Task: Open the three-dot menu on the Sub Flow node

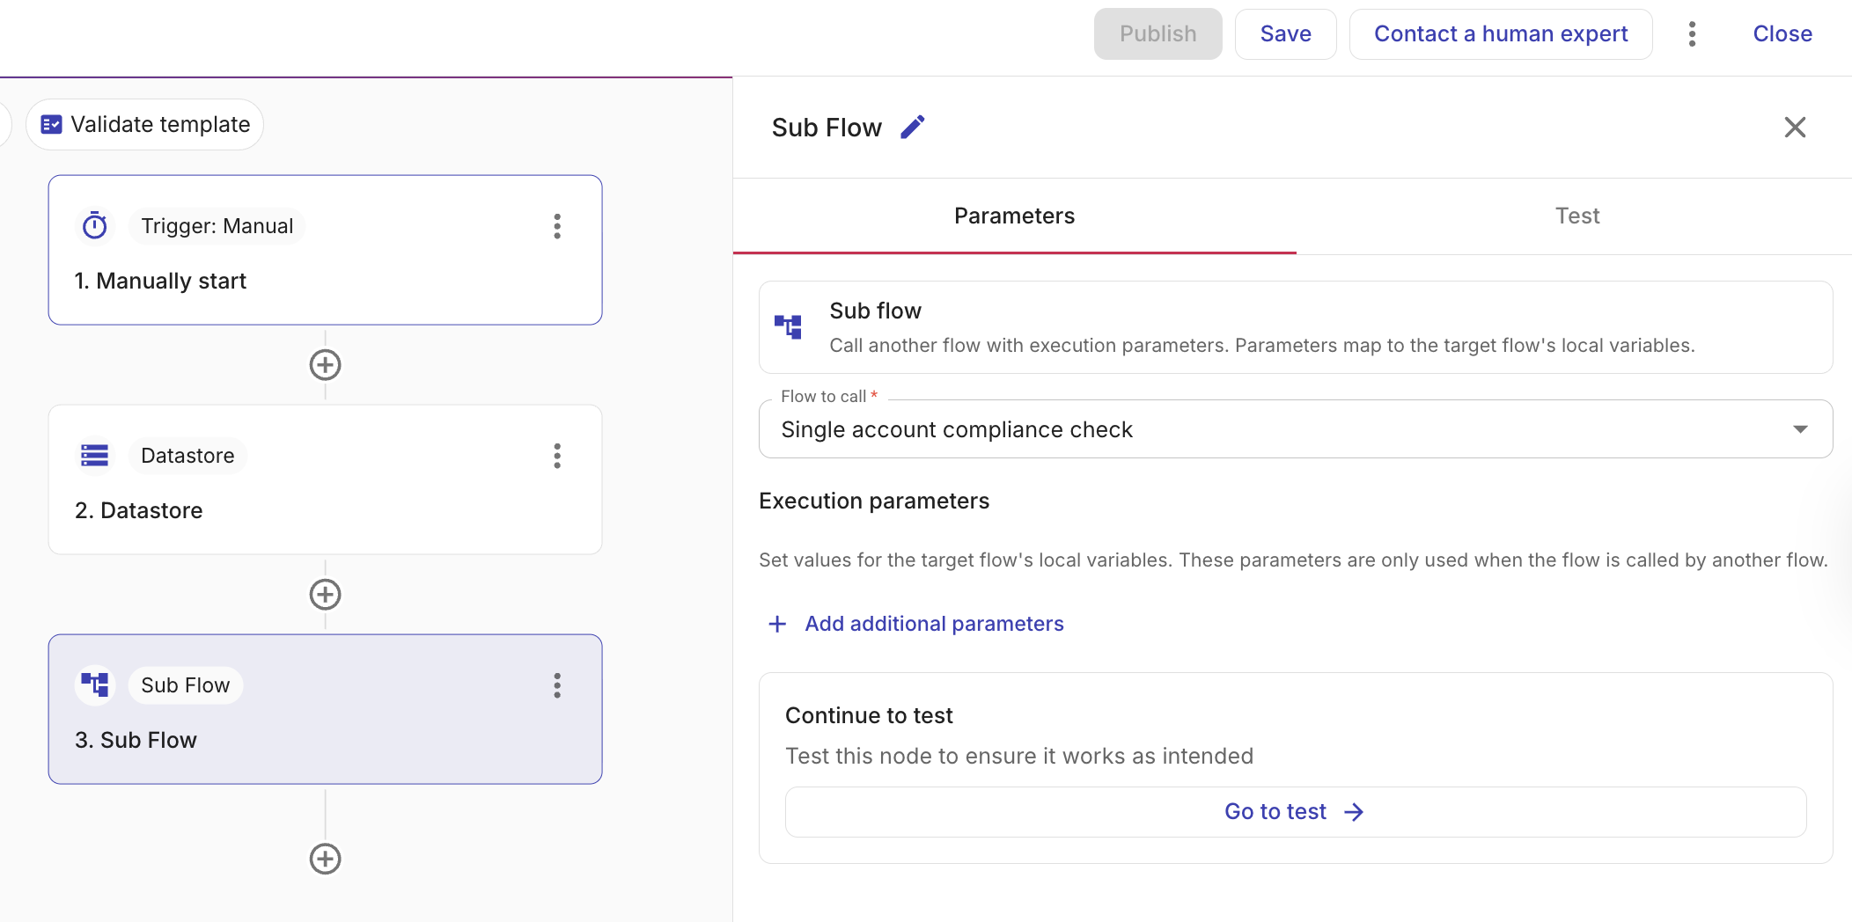Action: 557,685
